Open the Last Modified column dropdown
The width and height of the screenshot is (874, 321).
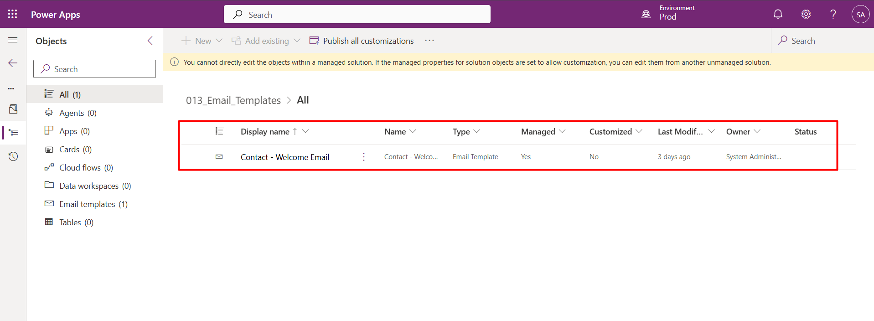click(x=711, y=131)
